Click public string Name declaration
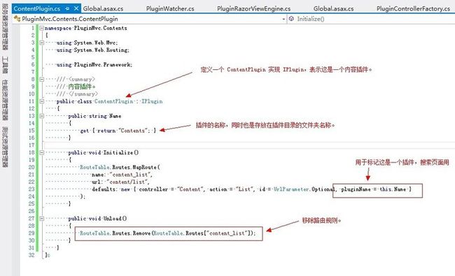 pyautogui.click(x=94, y=116)
